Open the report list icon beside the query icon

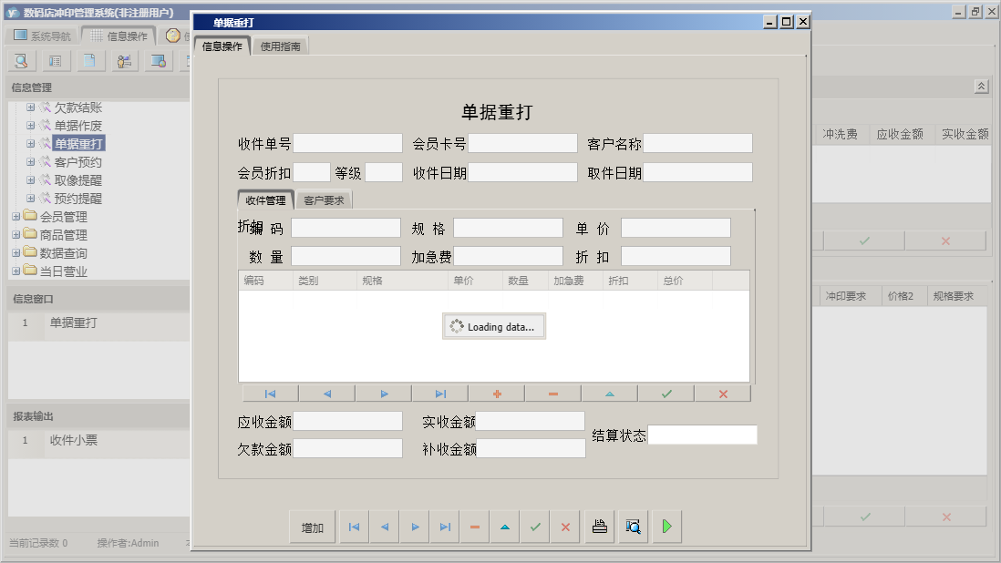point(54,60)
